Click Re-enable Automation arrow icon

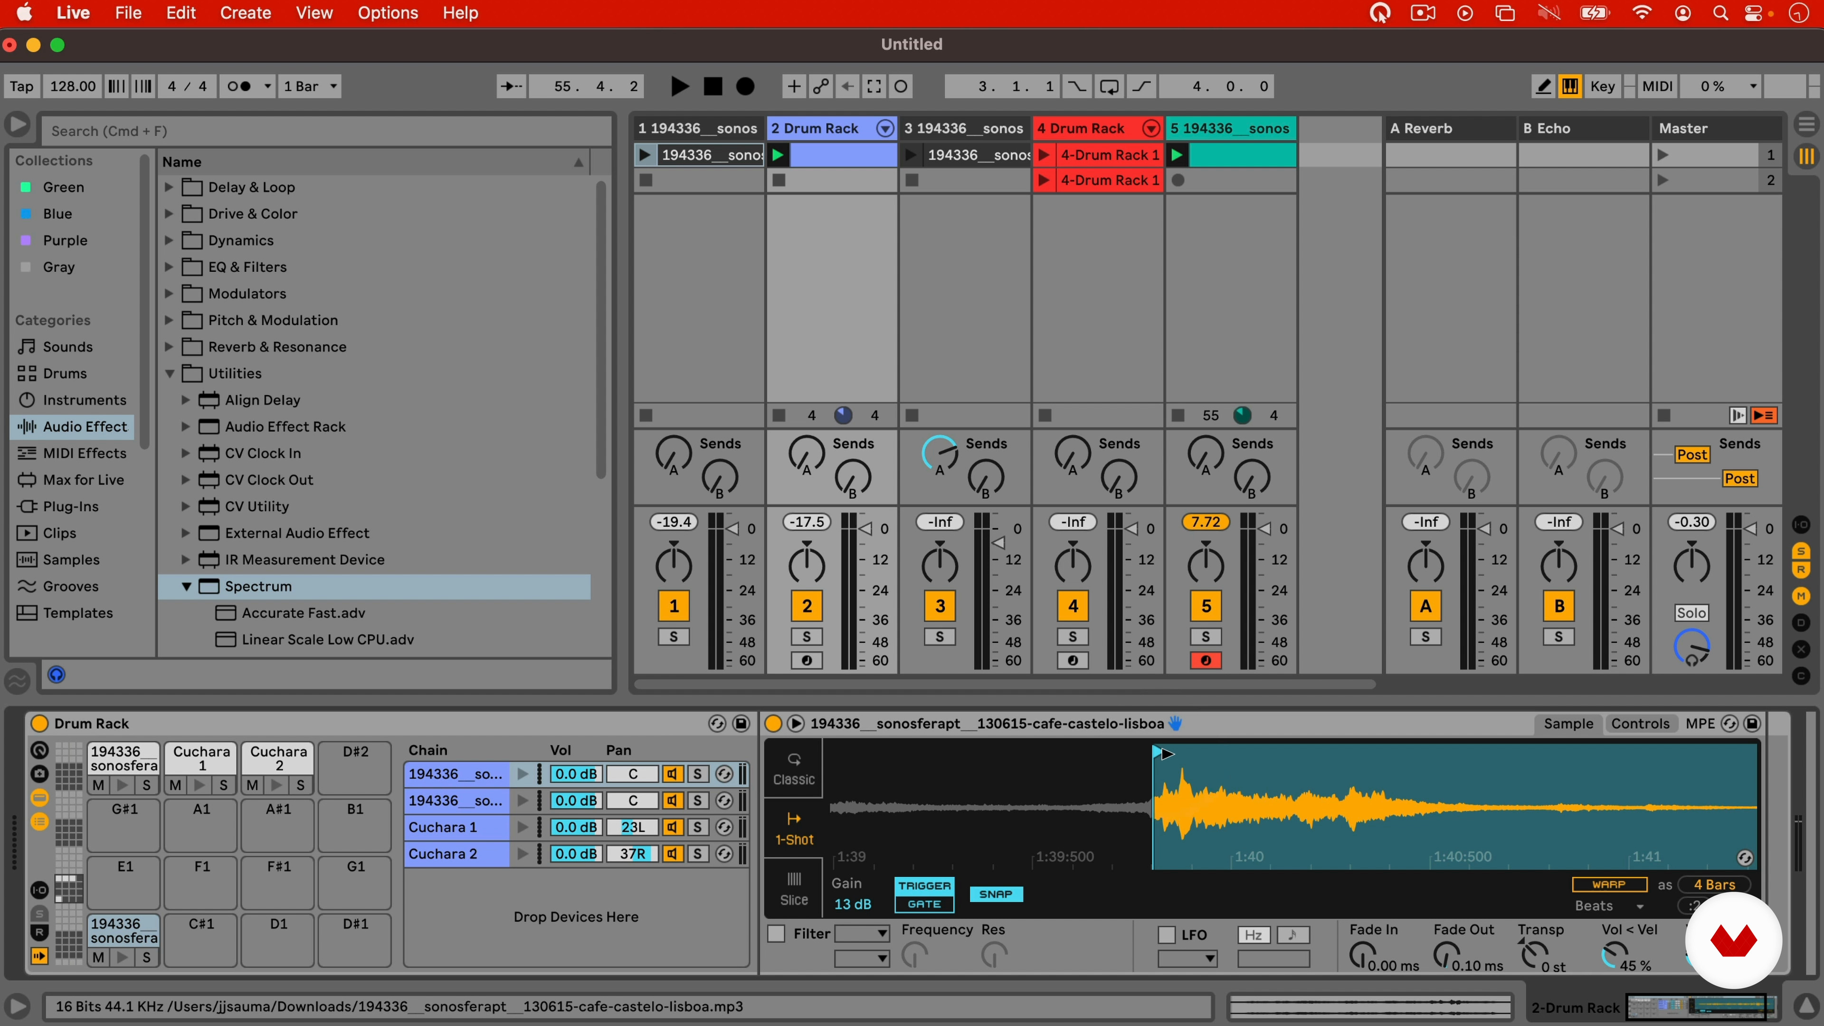847,86
